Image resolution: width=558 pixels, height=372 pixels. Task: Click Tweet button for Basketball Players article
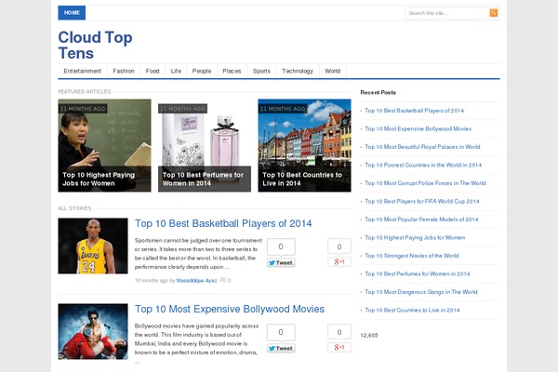pyautogui.click(x=281, y=262)
